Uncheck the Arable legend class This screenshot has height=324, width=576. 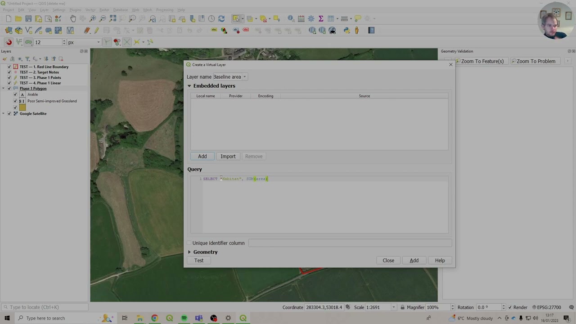coord(15,94)
